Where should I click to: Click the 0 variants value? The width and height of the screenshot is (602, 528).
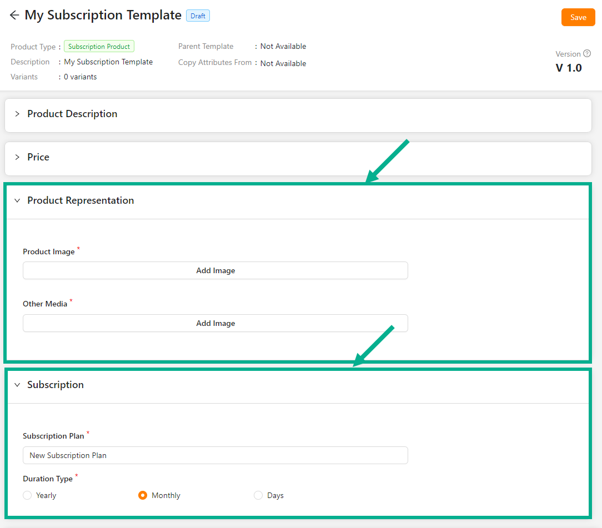[x=80, y=77]
